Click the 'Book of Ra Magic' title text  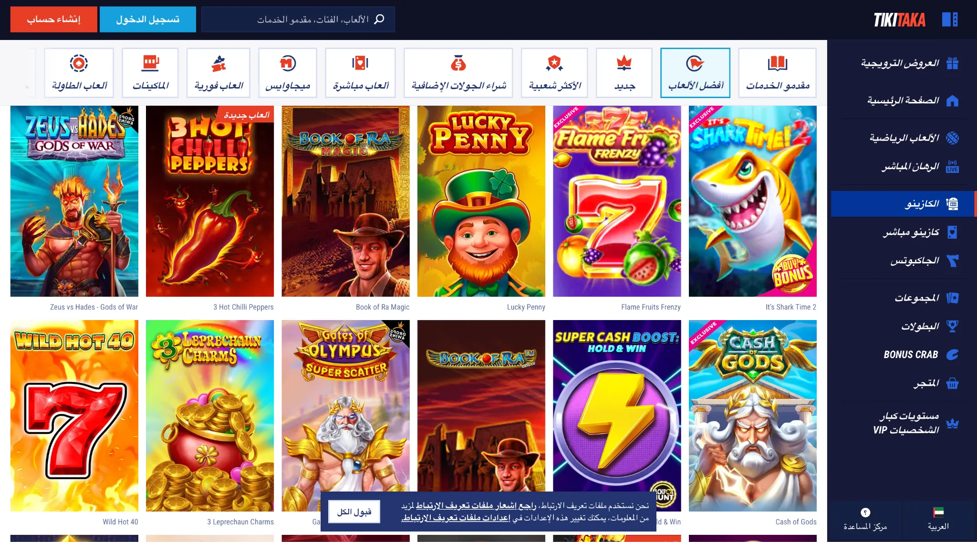tap(383, 307)
